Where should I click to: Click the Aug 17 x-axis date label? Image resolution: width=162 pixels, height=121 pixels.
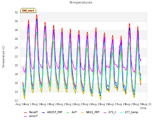click(x=29, y=104)
